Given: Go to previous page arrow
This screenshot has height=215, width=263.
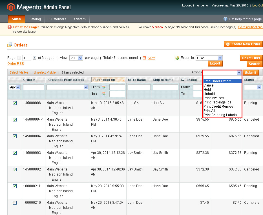Looking at the screenshot, I should click(19, 58).
